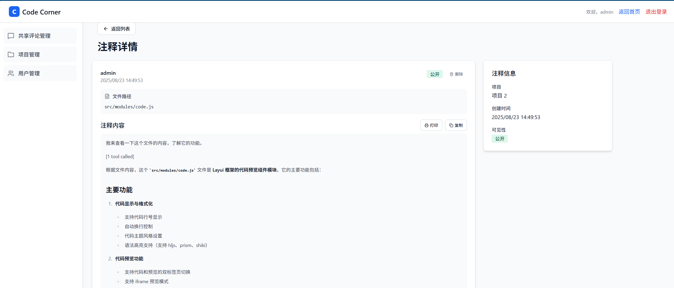Open 共享评论管理 in sidebar

[x=40, y=36]
